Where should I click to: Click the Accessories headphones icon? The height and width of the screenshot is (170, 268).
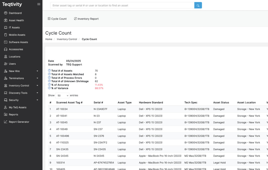(x=6, y=49)
